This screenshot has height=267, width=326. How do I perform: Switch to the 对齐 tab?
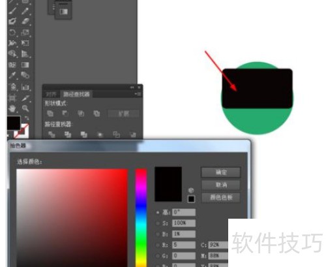click(52, 94)
